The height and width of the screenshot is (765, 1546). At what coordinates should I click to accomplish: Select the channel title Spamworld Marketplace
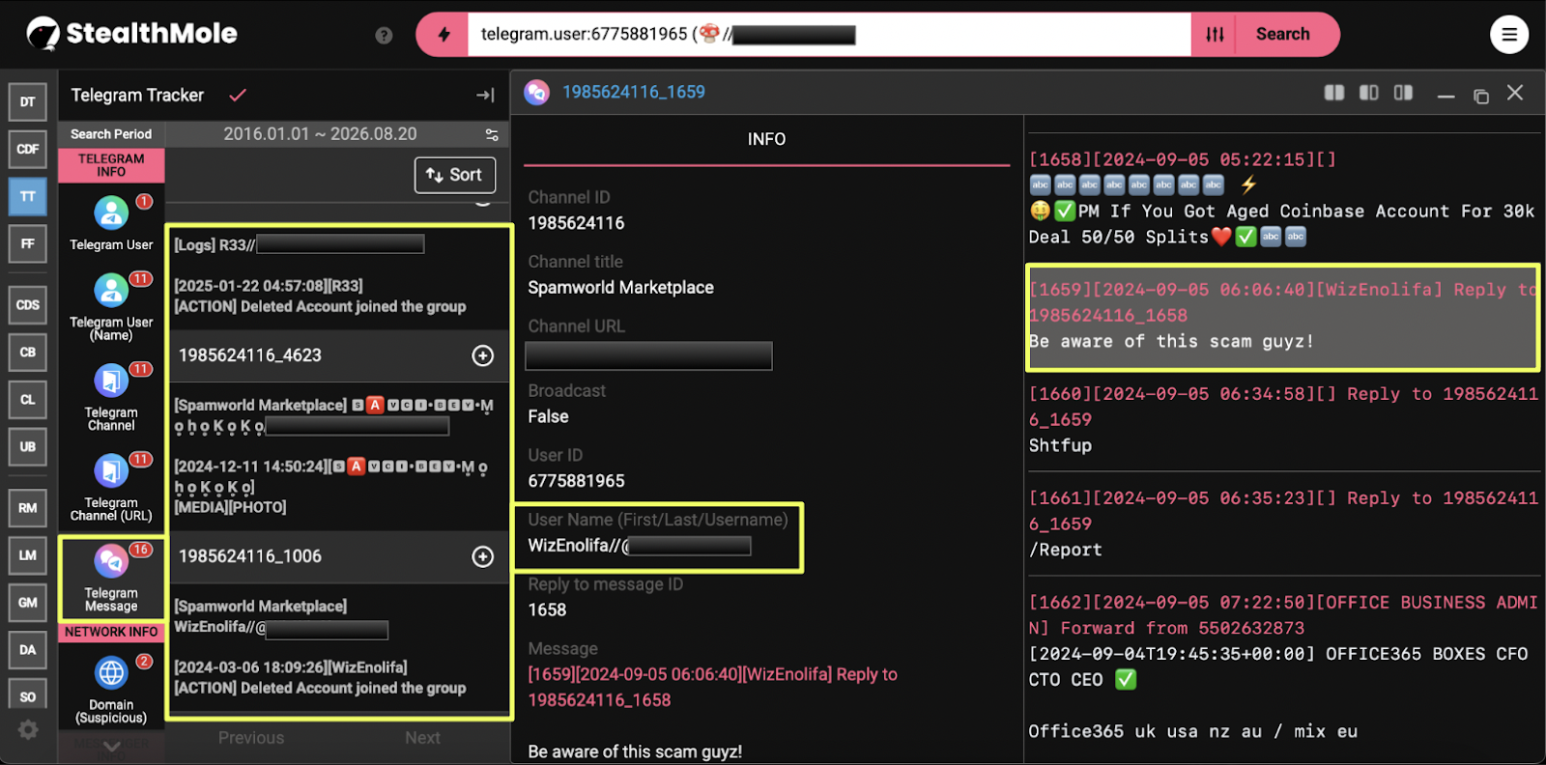(620, 288)
